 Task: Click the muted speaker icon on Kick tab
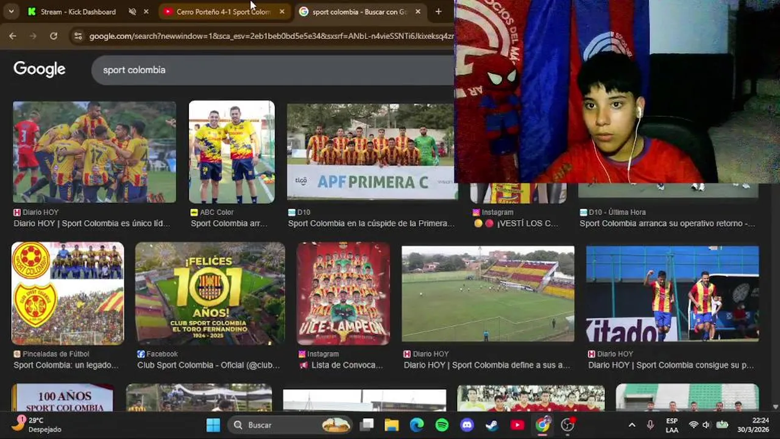(132, 12)
